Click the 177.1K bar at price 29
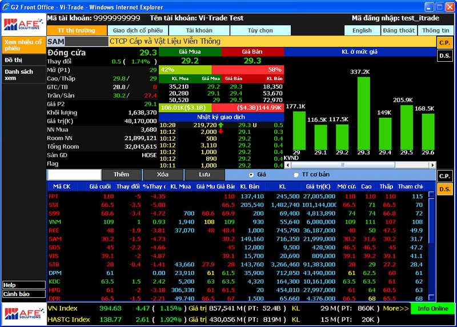This screenshot has height=327, width=457. [x=299, y=130]
